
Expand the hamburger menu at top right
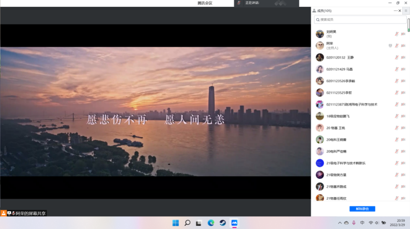(x=406, y=11)
